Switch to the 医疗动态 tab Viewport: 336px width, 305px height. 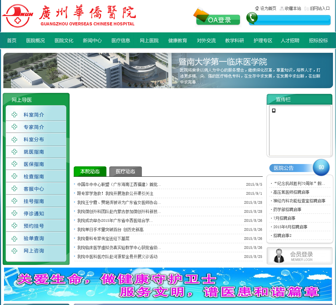(x=125, y=171)
